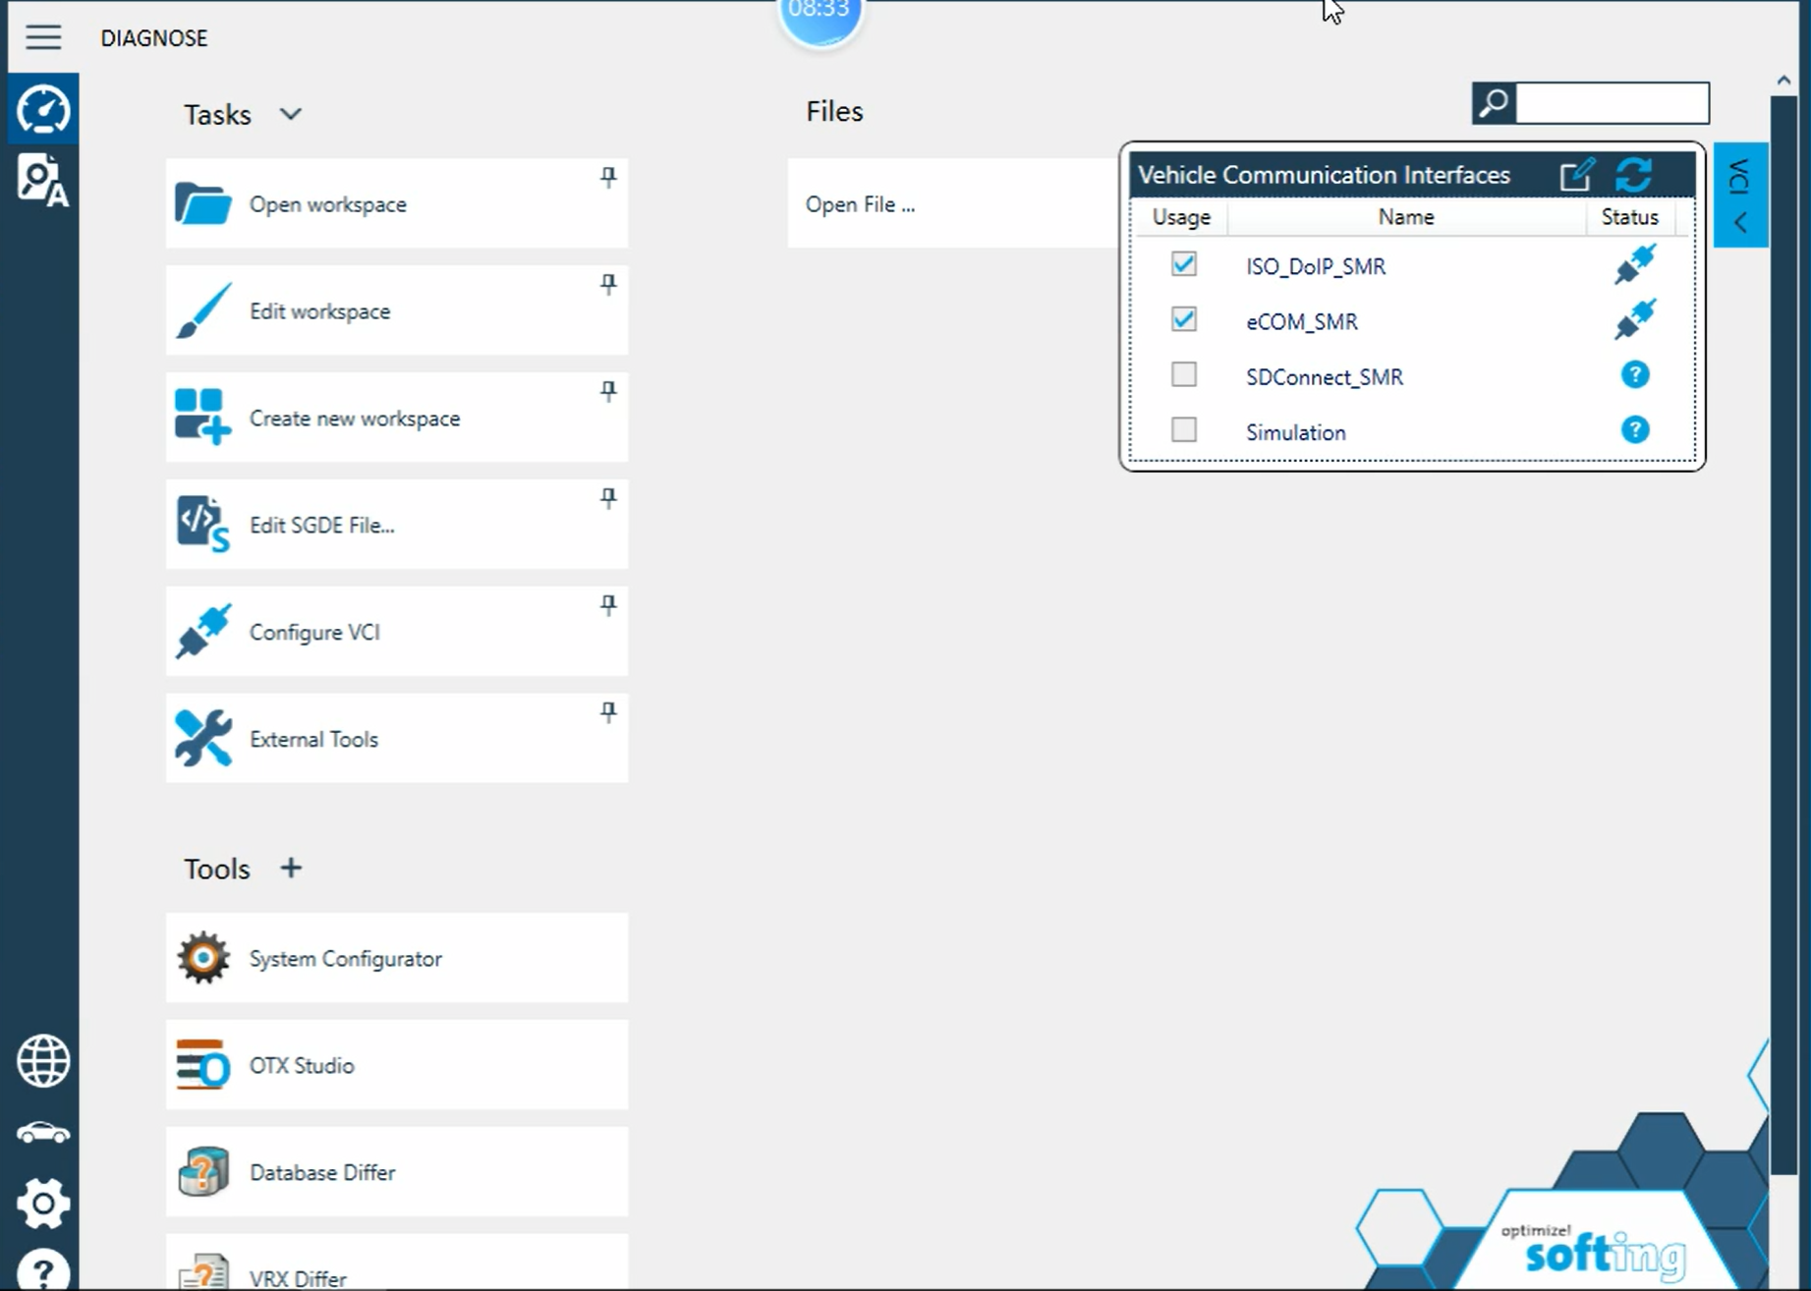Open the globe icon in sidebar
This screenshot has width=1811, height=1291.
click(43, 1061)
